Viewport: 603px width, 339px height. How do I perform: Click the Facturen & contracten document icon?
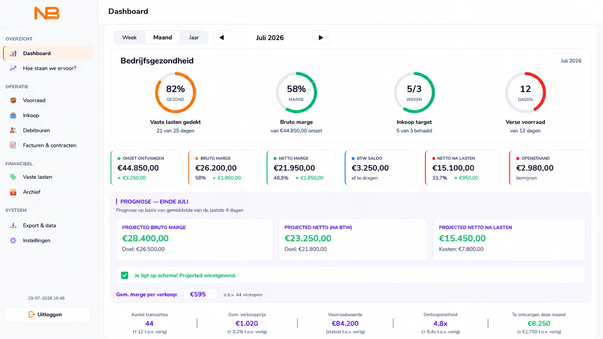[x=13, y=145]
